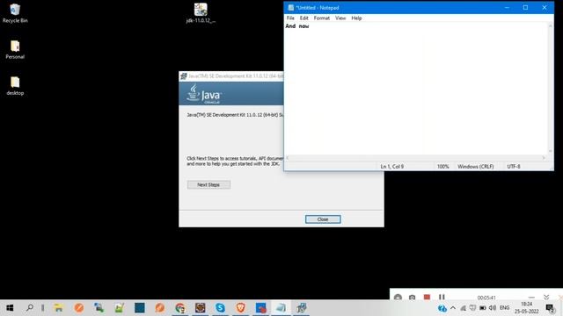Screen dimensions: 563x316
Task: Show hidden system tray icons
Action: (x=453, y=308)
